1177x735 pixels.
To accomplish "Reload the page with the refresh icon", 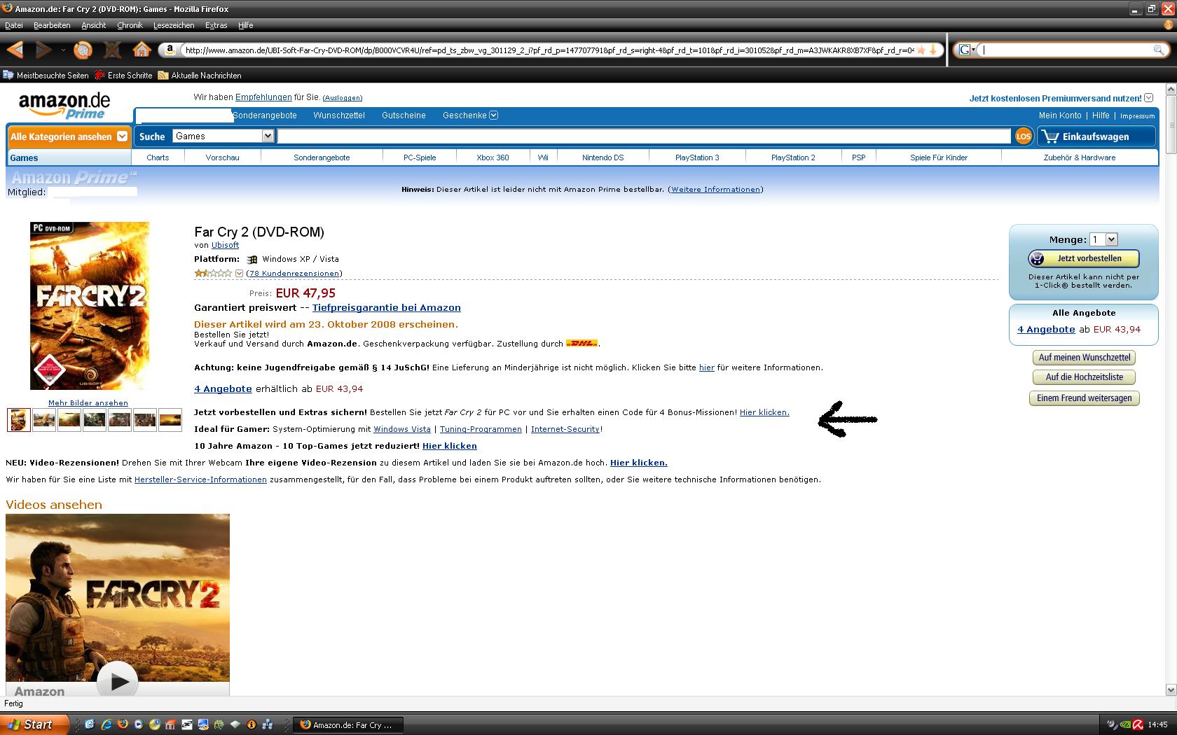I will 83,50.
